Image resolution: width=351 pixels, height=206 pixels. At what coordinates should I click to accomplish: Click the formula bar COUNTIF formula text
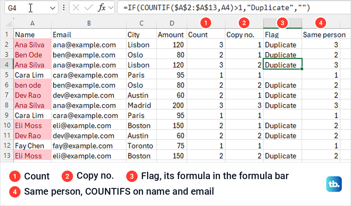click(217, 8)
